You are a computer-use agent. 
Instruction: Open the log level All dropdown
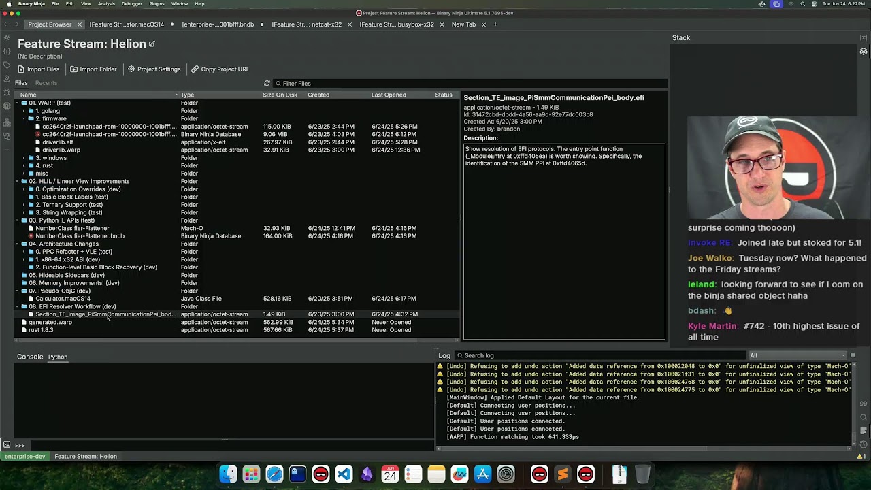click(797, 355)
